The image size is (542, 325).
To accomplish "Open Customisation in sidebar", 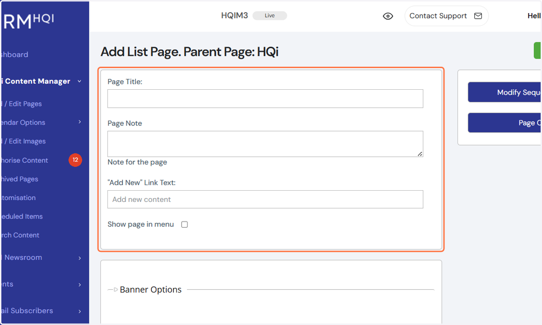I will coord(19,197).
